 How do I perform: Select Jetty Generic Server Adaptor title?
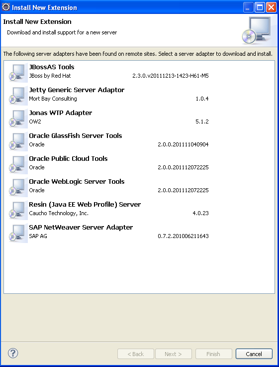[x=77, y=90]
